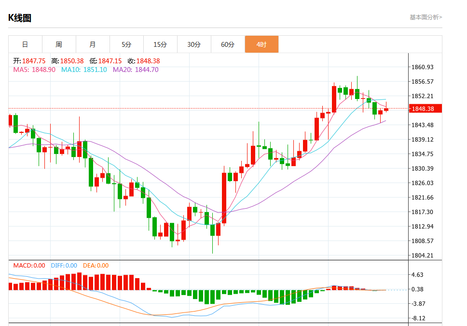
Task: Click the 1860.93 price axis label
Action: click(423, 67)
